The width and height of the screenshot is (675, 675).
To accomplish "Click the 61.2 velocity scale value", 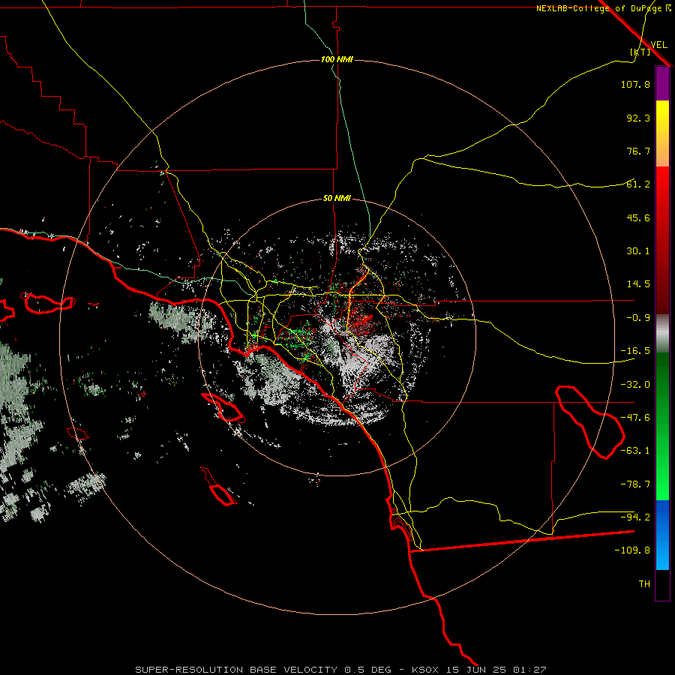I will click(638, 184).
